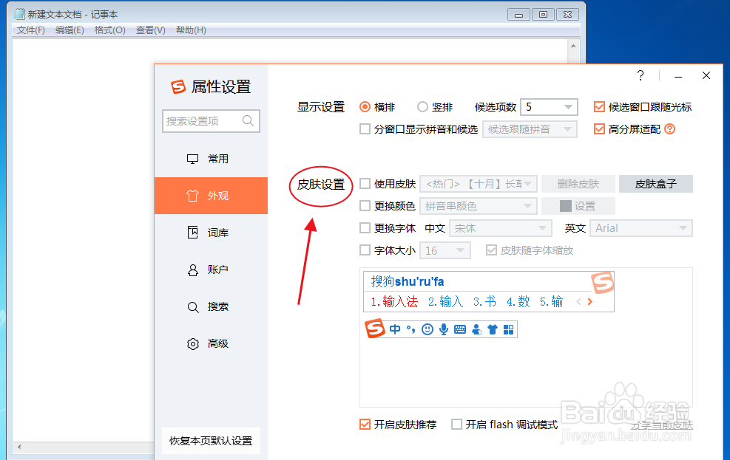The width and height of the screenshot is (730, 460).
Task: Open the 编辑(E) menu in Notepad
Action: click(70, 30)
